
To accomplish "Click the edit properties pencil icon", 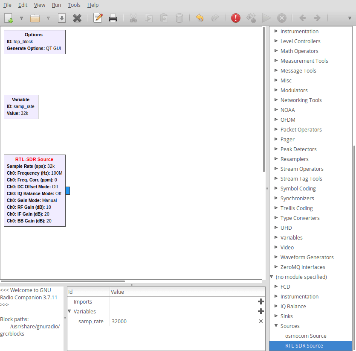I will [x=98, y=18].
